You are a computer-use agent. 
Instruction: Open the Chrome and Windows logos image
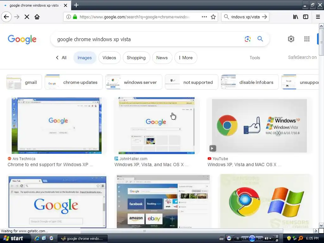pos(266,202)
